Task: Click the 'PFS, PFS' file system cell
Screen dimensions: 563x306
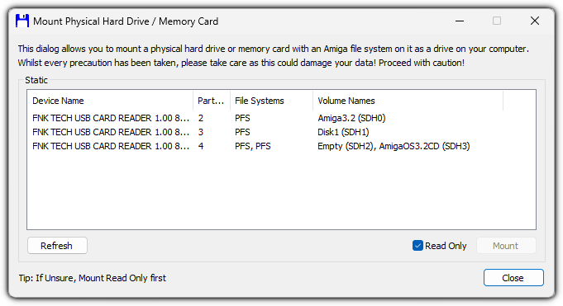Action: pos(253,146)
